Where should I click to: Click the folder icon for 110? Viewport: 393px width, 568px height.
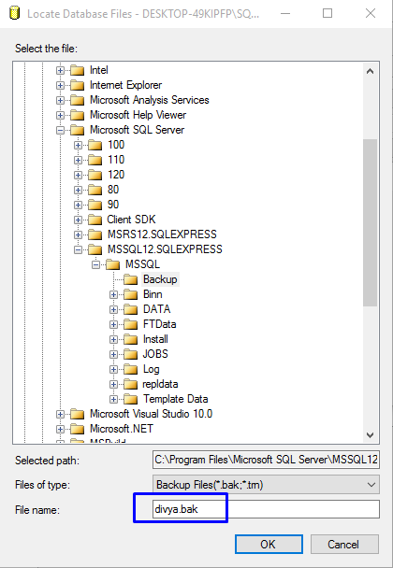tap(95, 160)
